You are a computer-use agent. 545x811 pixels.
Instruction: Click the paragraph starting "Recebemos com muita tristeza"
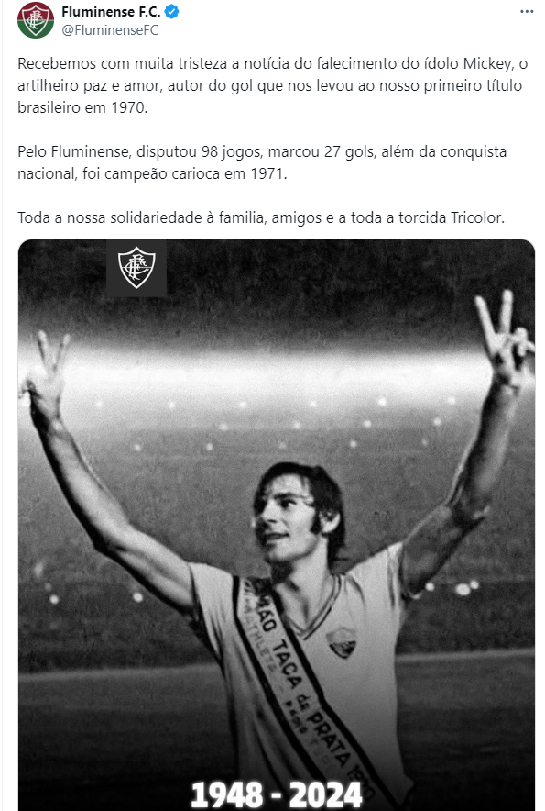point(272,85)
